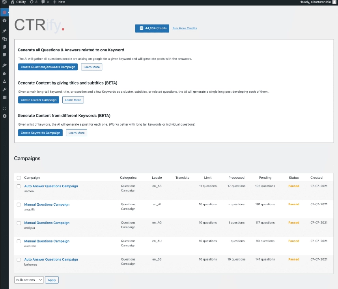Select the Tools wrench icon in sidebar
Viewport: 338px width, 289px height.
coord(4,90)
